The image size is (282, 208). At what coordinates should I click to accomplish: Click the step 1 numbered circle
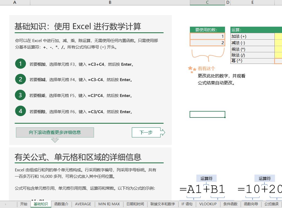tap(20, 64)
